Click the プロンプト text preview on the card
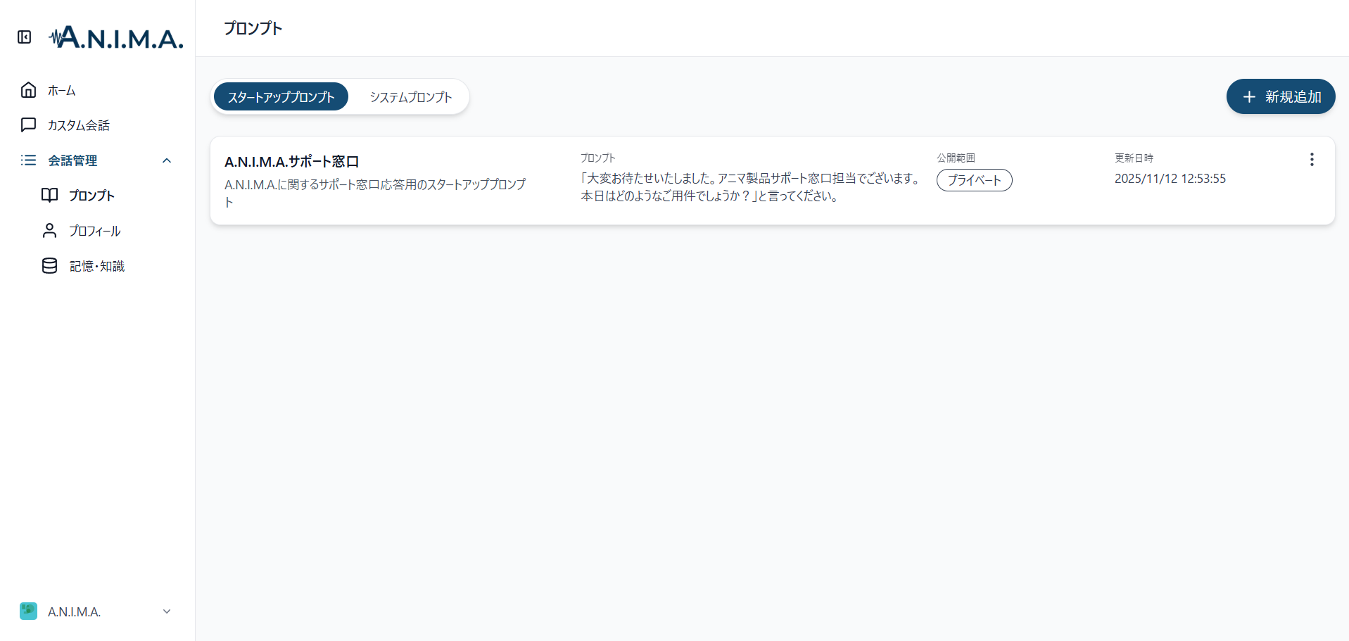 pos(750,187)
